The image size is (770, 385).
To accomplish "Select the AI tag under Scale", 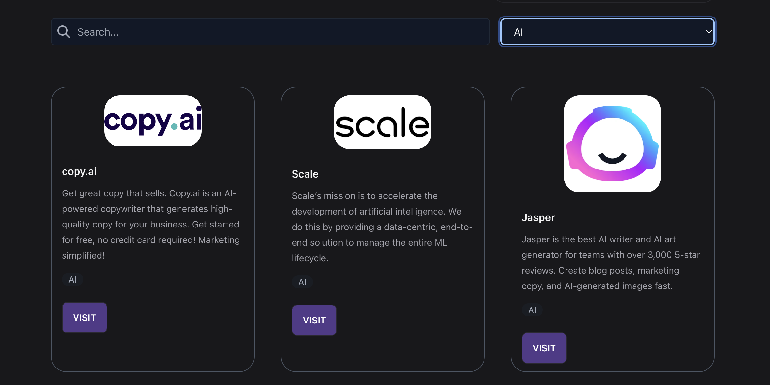I will click(302, 282).
